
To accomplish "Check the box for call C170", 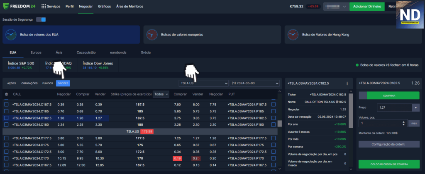I will (x=6, y=158).
